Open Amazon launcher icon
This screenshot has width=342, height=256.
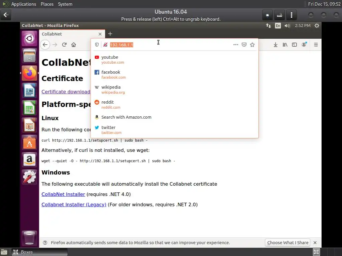coord(29,160)
